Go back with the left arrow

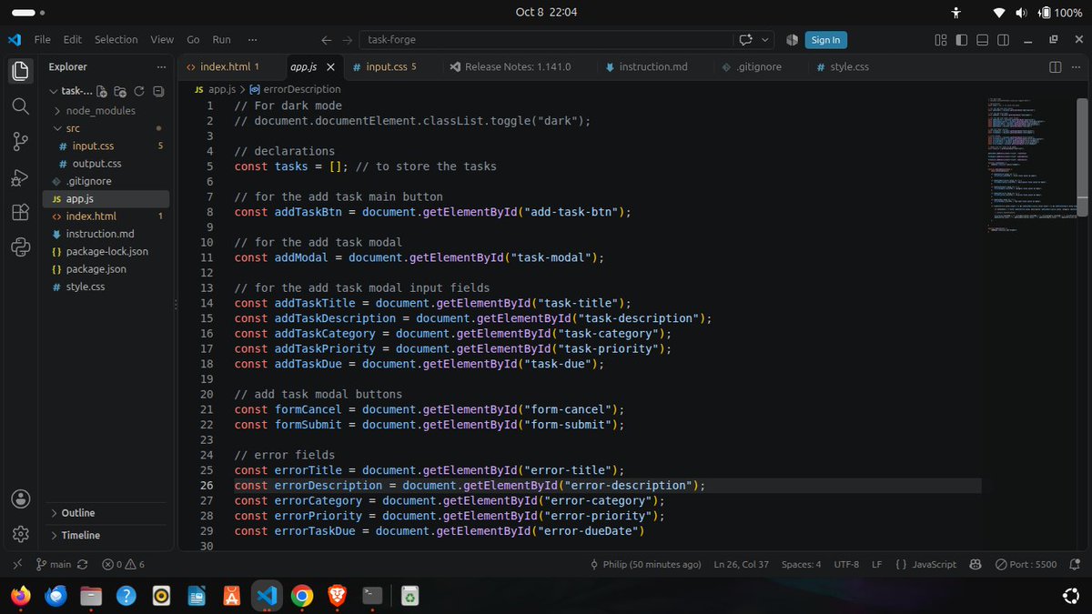tap(327, 40)
